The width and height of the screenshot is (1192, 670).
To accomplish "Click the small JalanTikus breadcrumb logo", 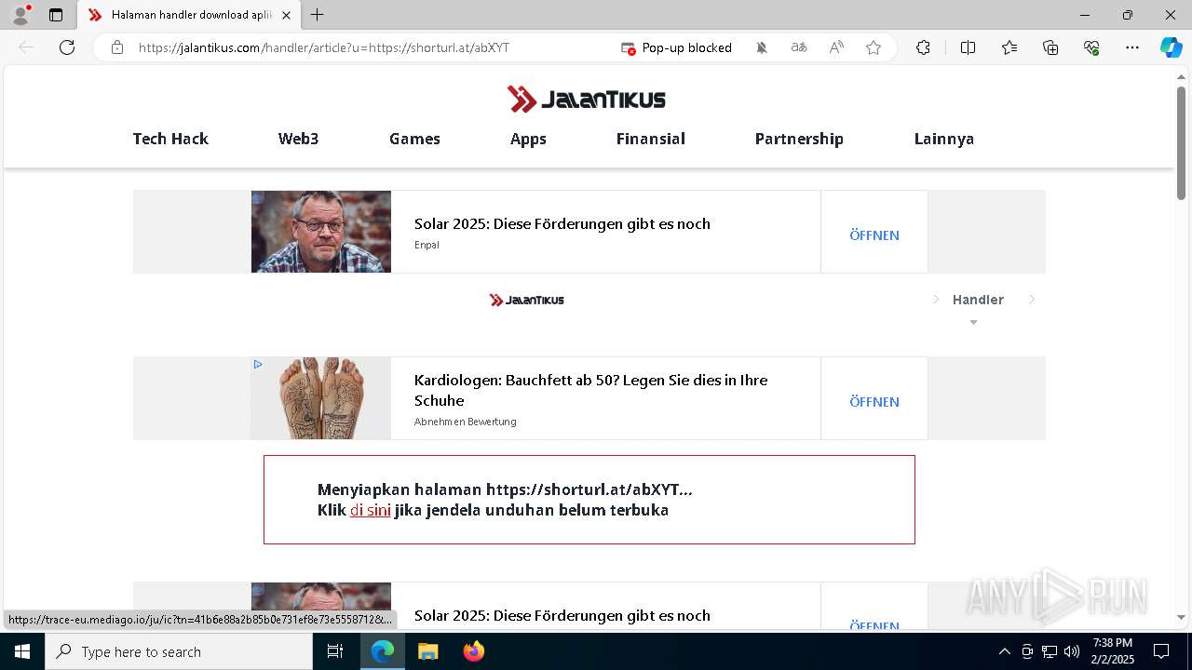I will (x=527, y=300).
